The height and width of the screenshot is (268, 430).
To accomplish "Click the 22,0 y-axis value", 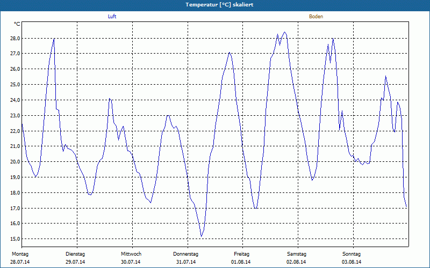I will point(15,131).
